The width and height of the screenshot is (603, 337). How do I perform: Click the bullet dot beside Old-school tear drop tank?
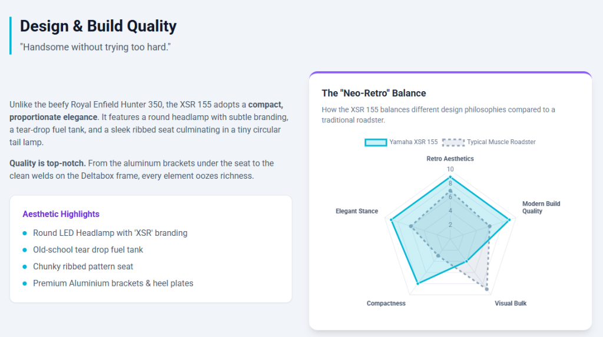25,250
